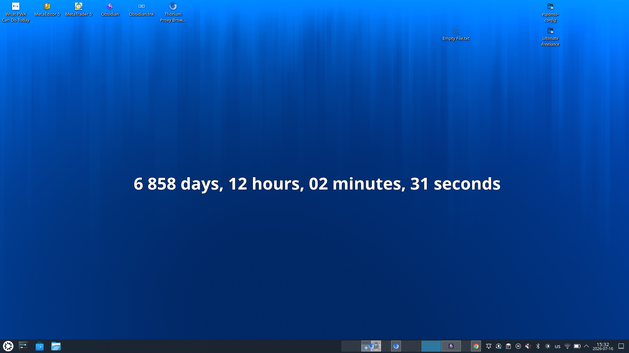Image resolution: width=629 pixels, height=353 pixels.
Task: Select the highlighted current pager desktop
Action: (x=431, y=346)
